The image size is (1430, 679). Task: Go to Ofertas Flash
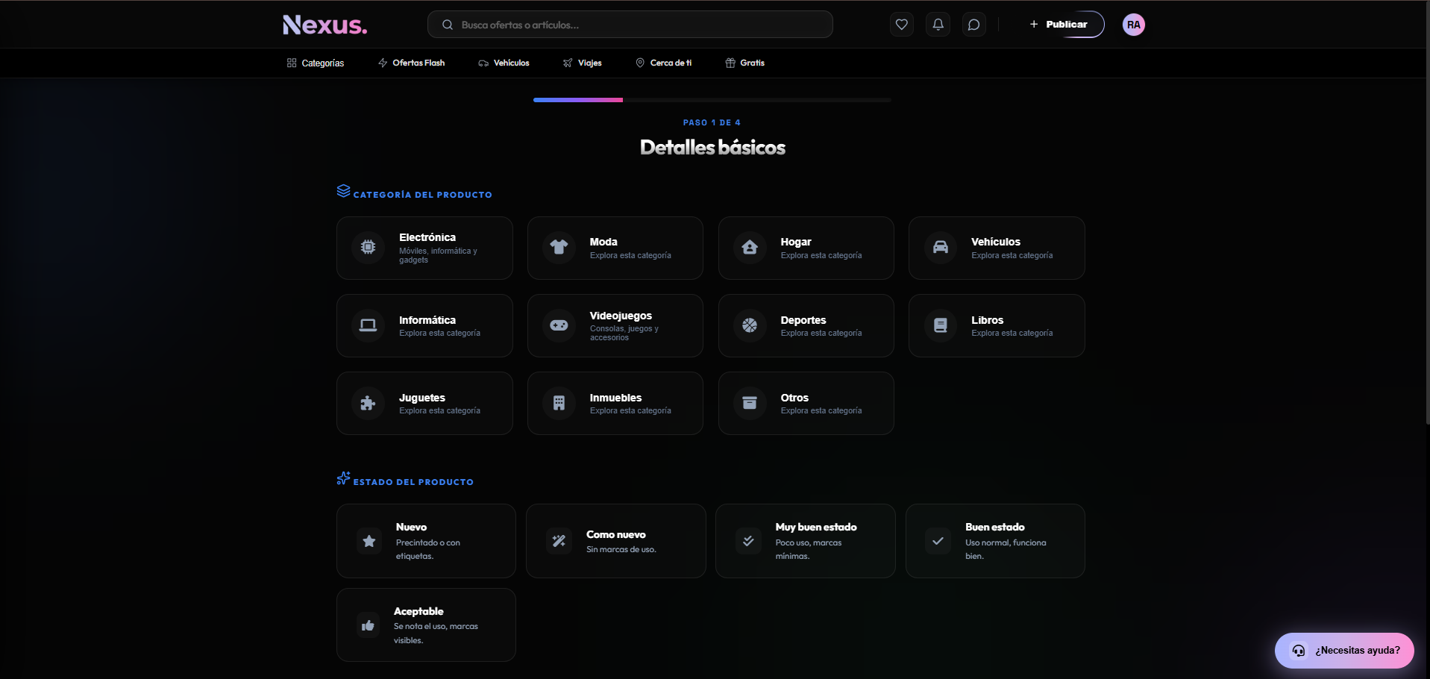coord(411,63)
